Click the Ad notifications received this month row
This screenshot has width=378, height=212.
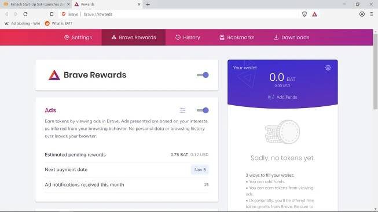click(x=127, y=185)
